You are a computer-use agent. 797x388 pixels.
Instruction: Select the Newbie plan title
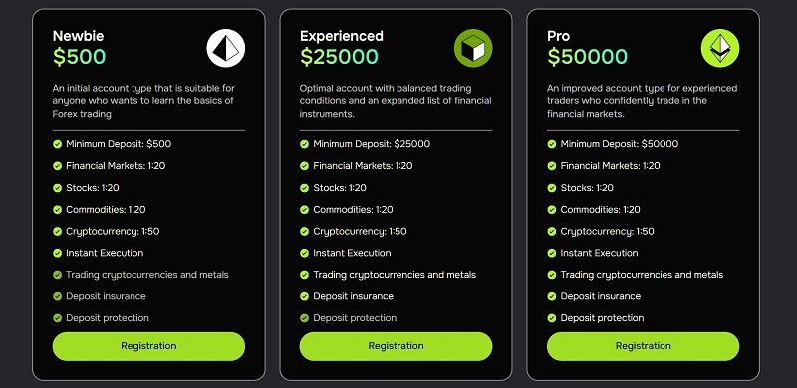pyautogui.click(x=79, y=36)
